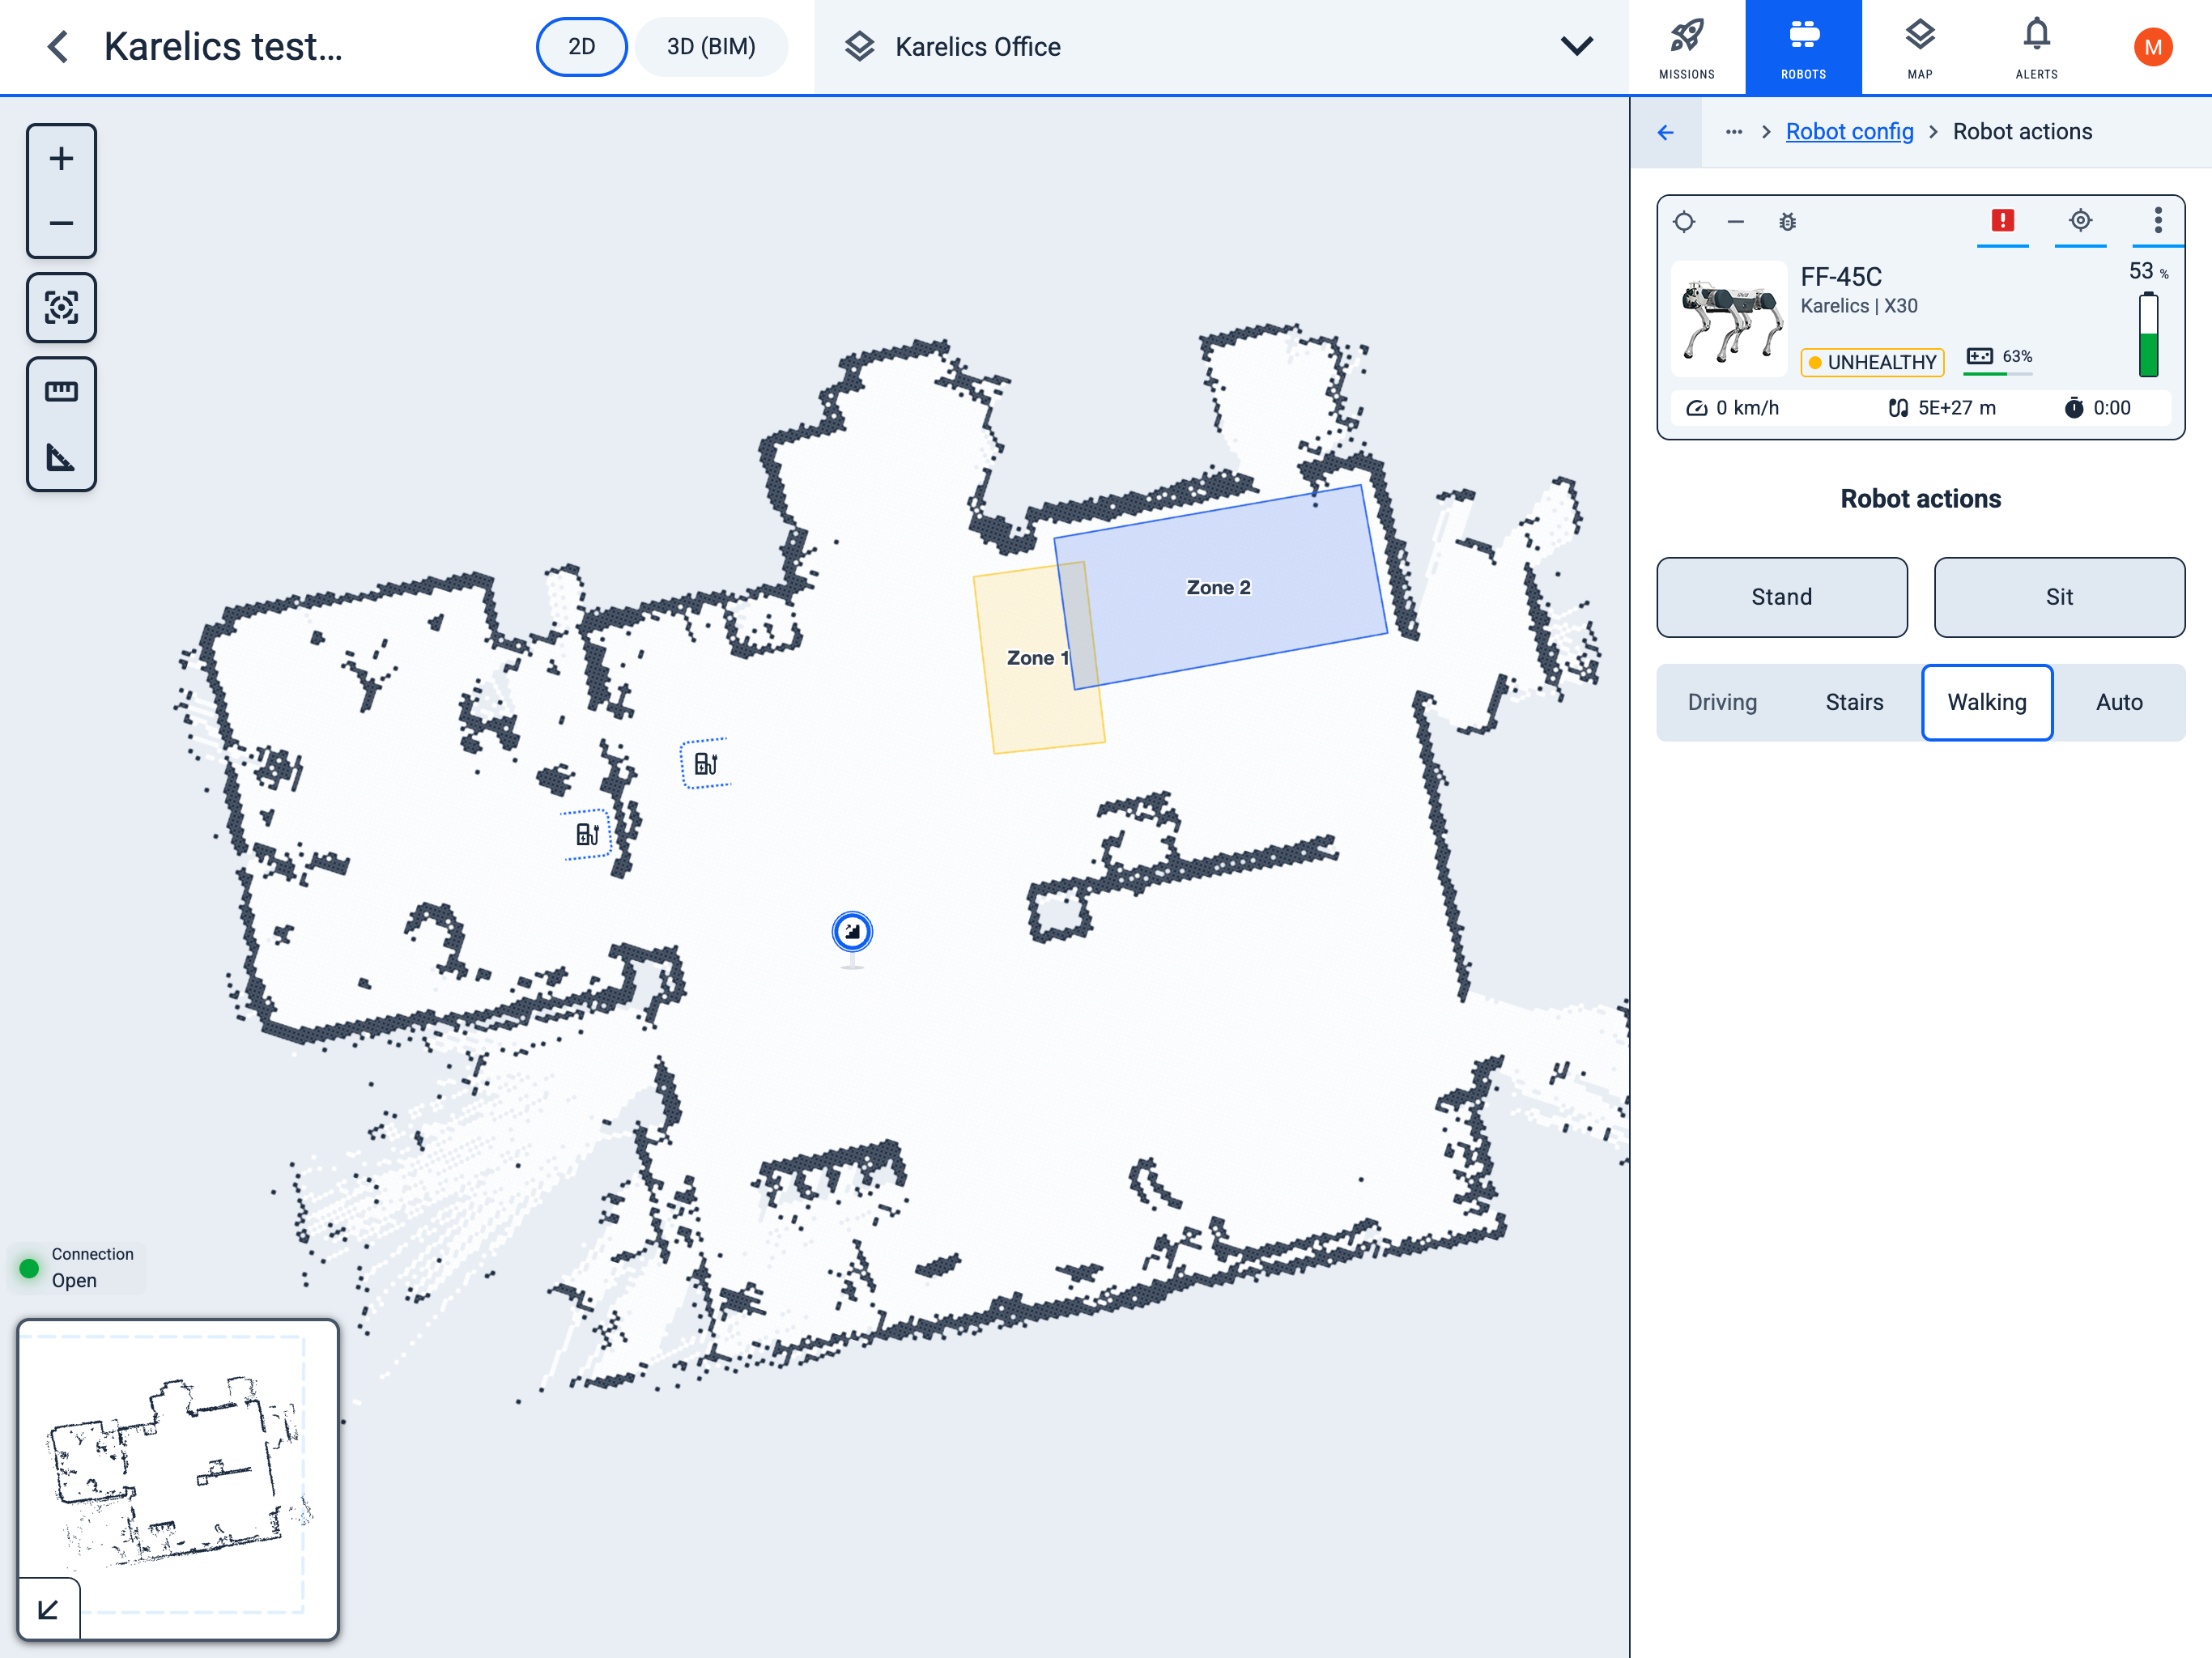The width and height of the screenshot is (2212, 1658).
Task: Switch to 3D (BIM) view
Action: point(711,47)
